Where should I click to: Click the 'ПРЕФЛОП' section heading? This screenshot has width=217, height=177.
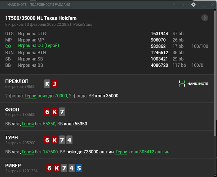17,81
